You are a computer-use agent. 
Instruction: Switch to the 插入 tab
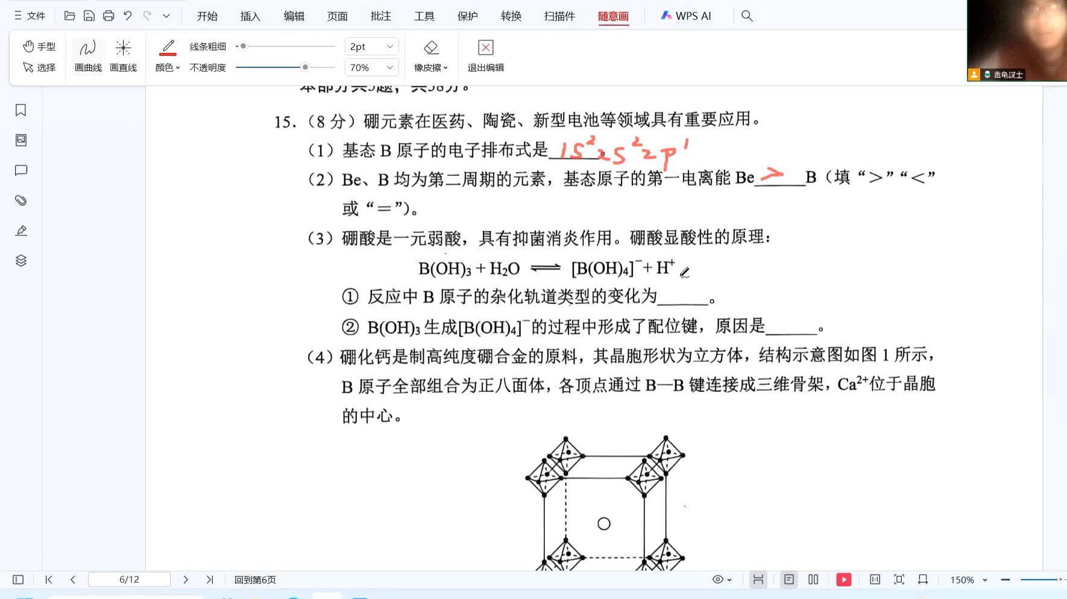(251, 16)
